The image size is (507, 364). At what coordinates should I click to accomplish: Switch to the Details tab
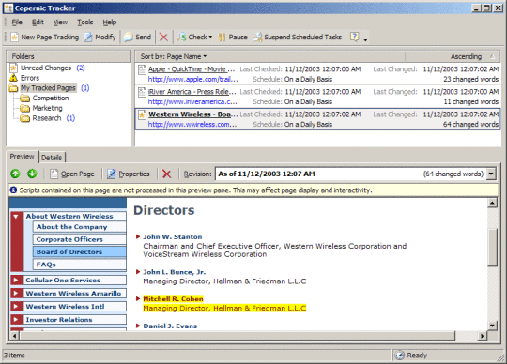coord(52,158)
